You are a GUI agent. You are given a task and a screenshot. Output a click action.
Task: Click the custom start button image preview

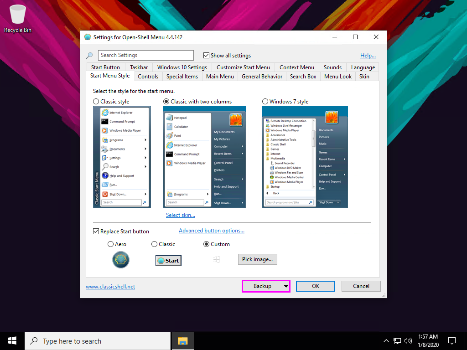coord(217,259)
